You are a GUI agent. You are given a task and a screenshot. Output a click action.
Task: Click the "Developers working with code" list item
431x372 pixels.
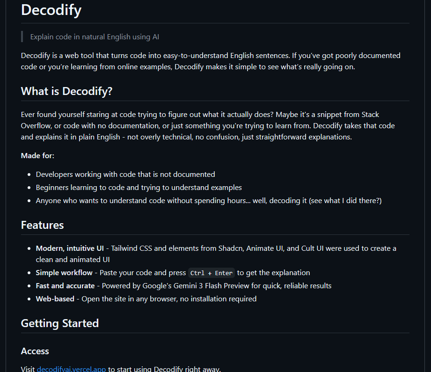125,174
